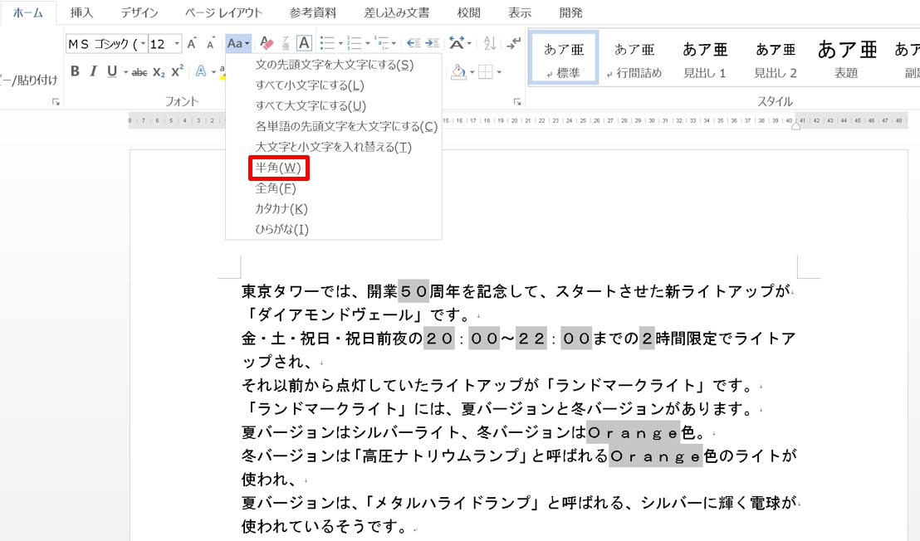Select 半角(W) to convert to half-width
920x541 pixels.
(x=333, y=168)
